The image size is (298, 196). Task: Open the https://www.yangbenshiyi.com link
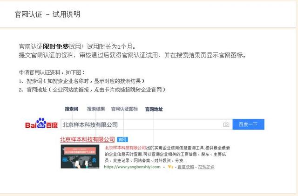pos(132,167)
